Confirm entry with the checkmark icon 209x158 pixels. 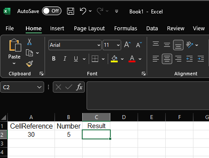(69, 87)
